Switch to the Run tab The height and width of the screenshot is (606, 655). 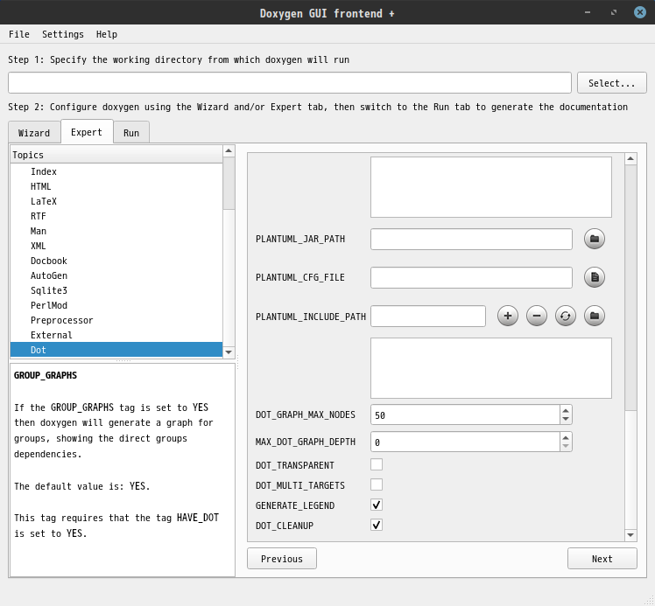[131, 133]
